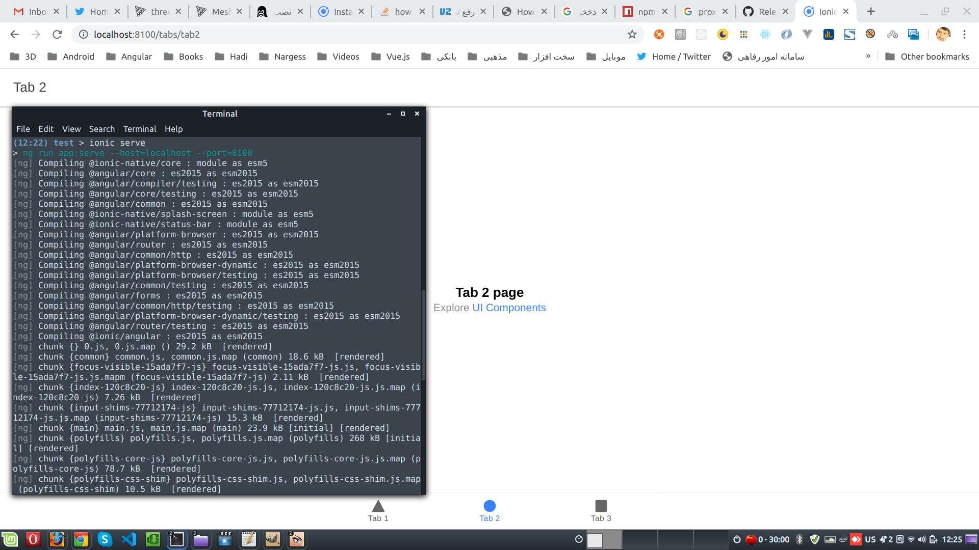The height and width of the screenshot is (550, 979).
Task: Click the Terminal window vertical scrollbar
Action: pos(423,335)
